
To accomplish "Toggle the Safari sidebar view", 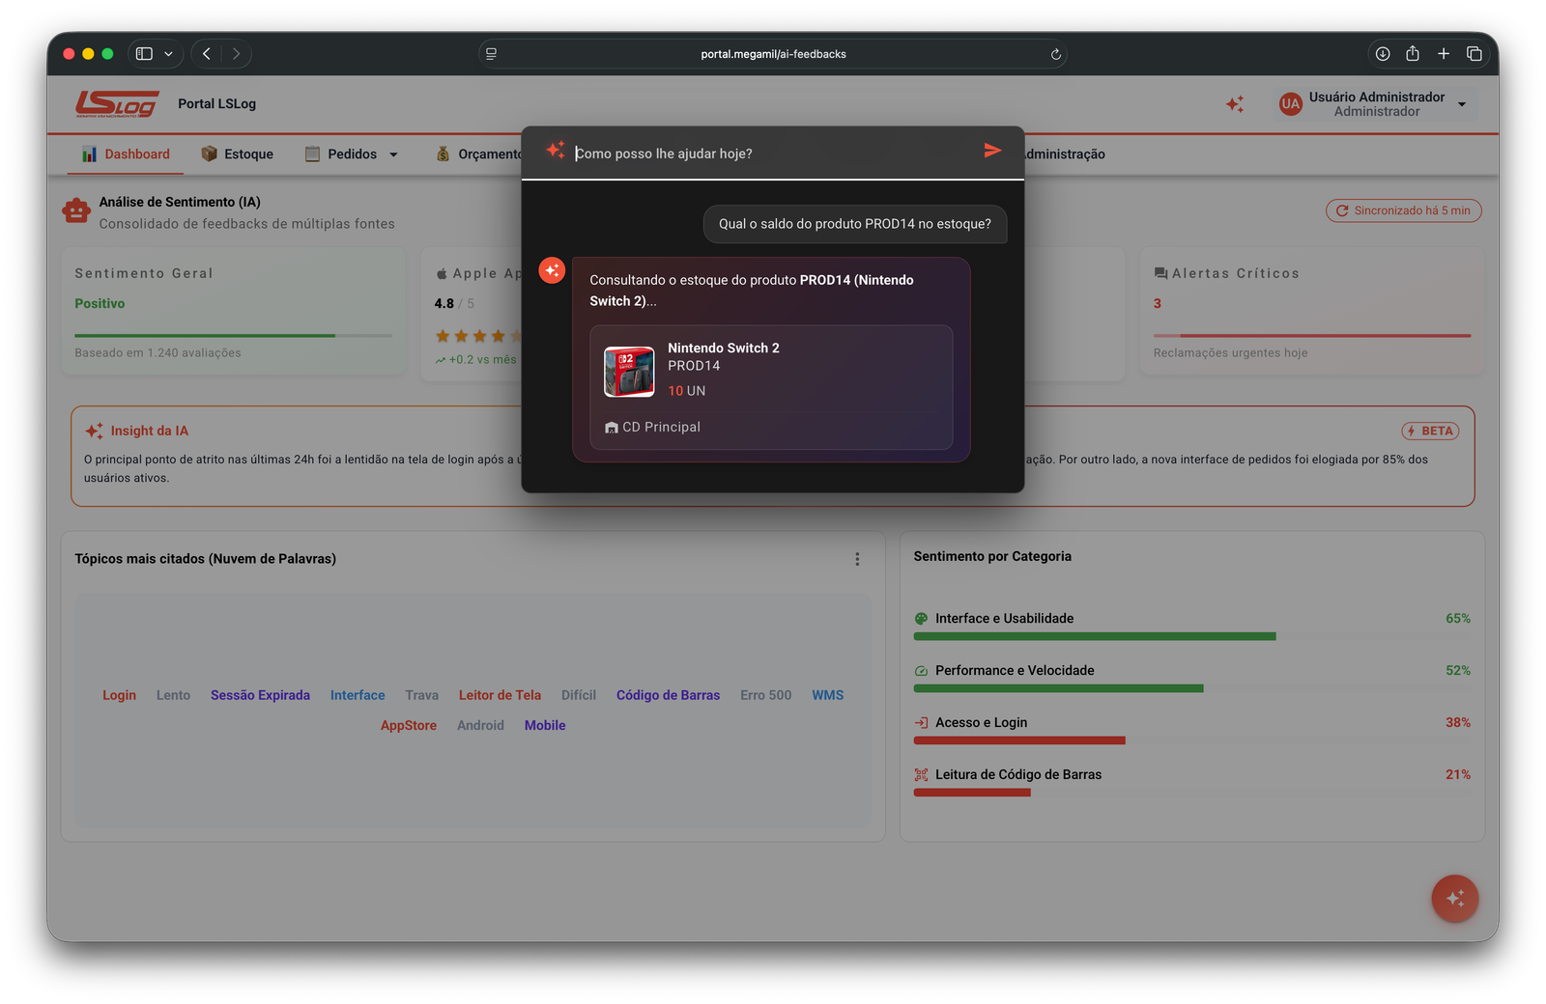I will coord(146,53).
